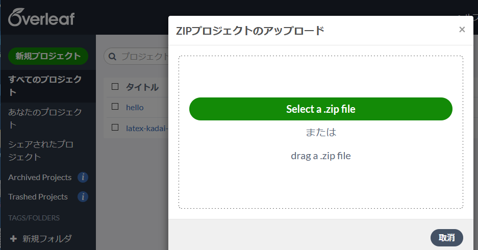Open the Trashed Projects info icon
Viewport: 478px width, 250px height.
(x=83, y=196)
